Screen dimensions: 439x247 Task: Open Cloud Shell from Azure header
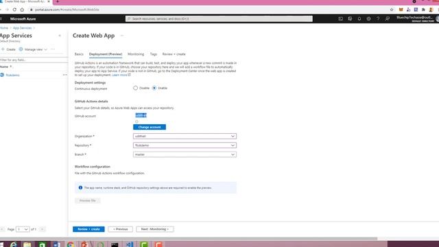pos(340,19)
